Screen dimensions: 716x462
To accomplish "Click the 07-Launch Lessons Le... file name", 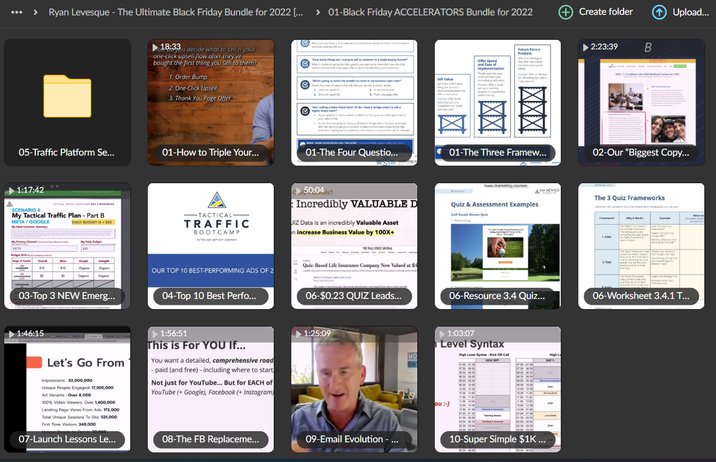I will click(67, 439).
